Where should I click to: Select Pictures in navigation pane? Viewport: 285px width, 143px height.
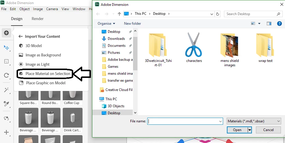coord(114,52)
